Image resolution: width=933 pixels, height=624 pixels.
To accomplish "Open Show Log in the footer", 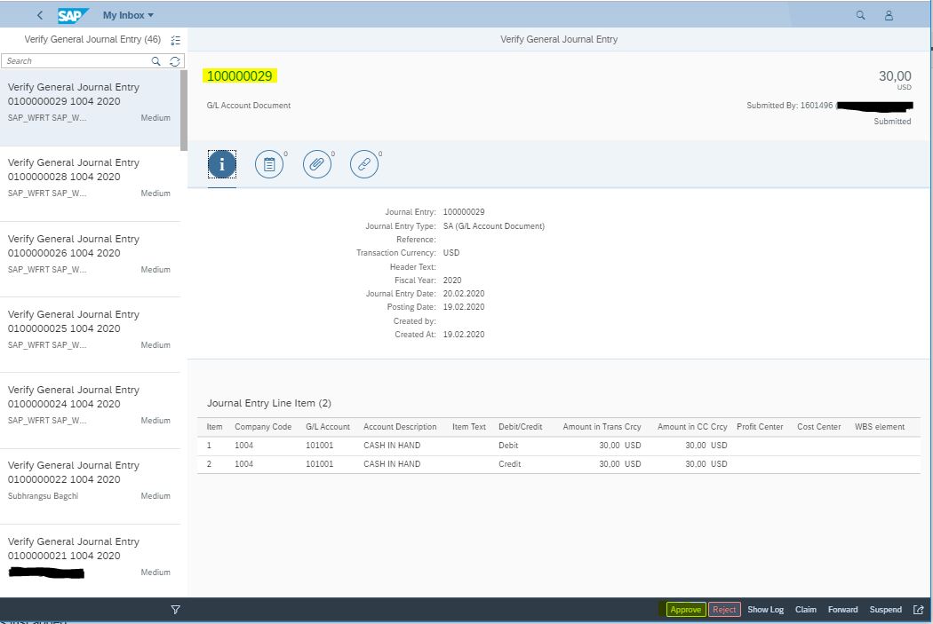I will (765, 610).
